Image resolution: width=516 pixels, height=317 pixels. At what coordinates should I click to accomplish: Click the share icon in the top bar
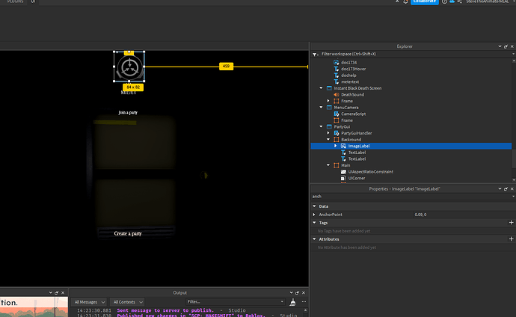(x=459, y=1)
